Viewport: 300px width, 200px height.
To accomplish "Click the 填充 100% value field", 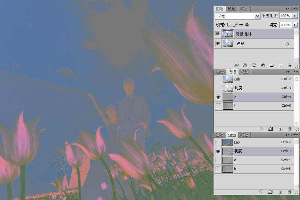I will pyautogui.click(x=286, y=25).
